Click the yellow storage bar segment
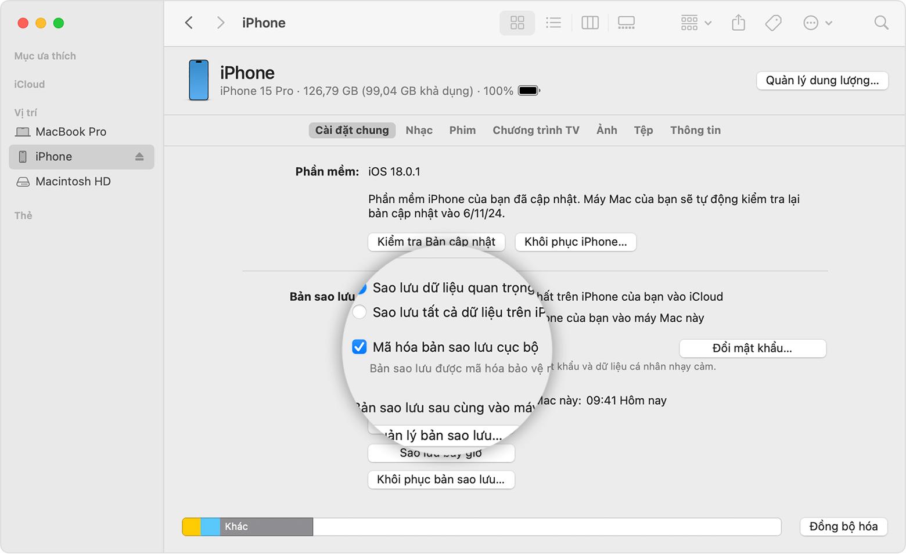 pyautogui.click(x=192, y=527)
